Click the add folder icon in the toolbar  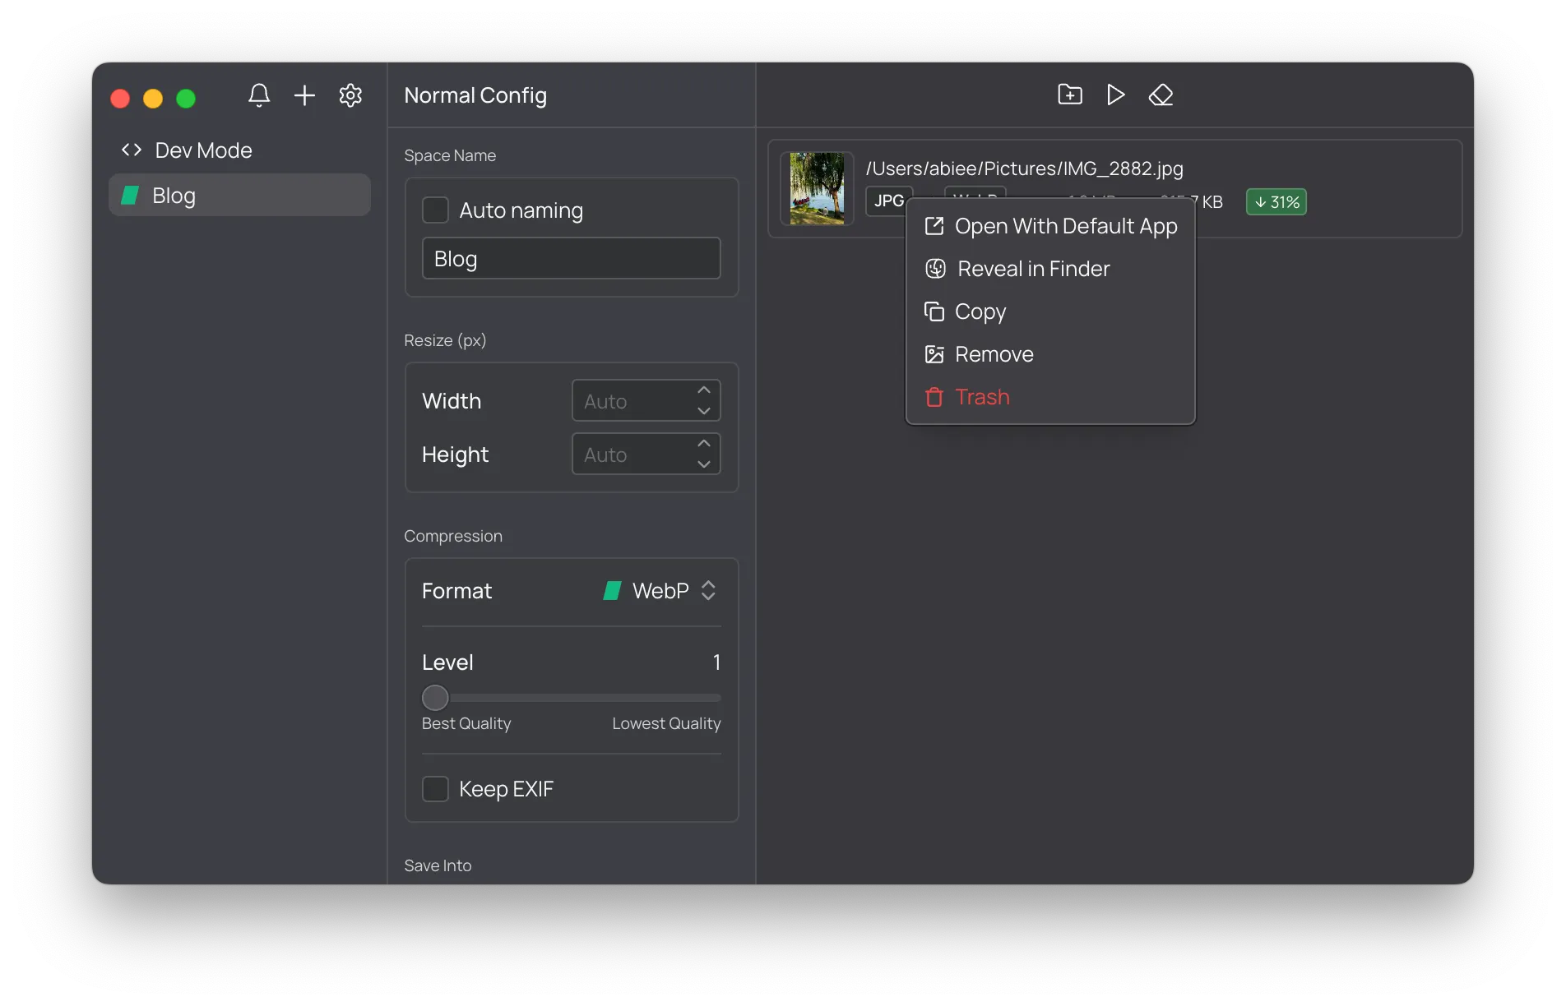(1070, 95)
